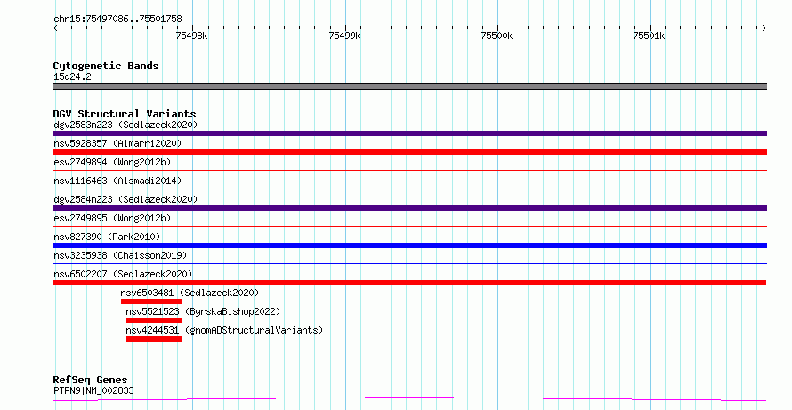Click the 15q24.2 band label

click(72, 77)
